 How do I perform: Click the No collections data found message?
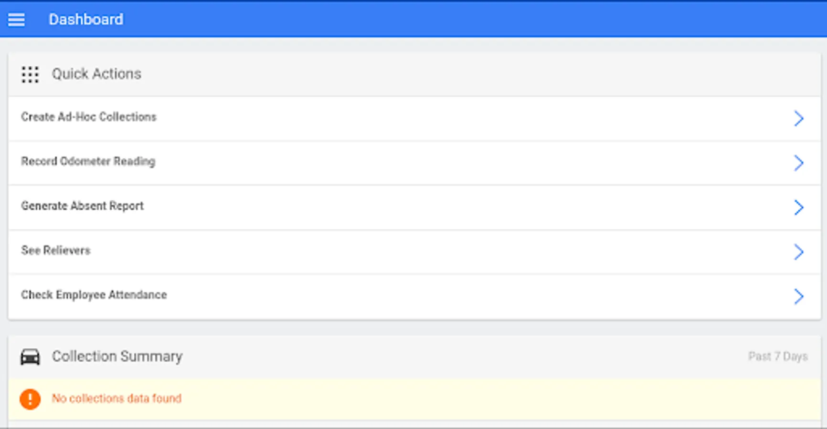(117, 398)
